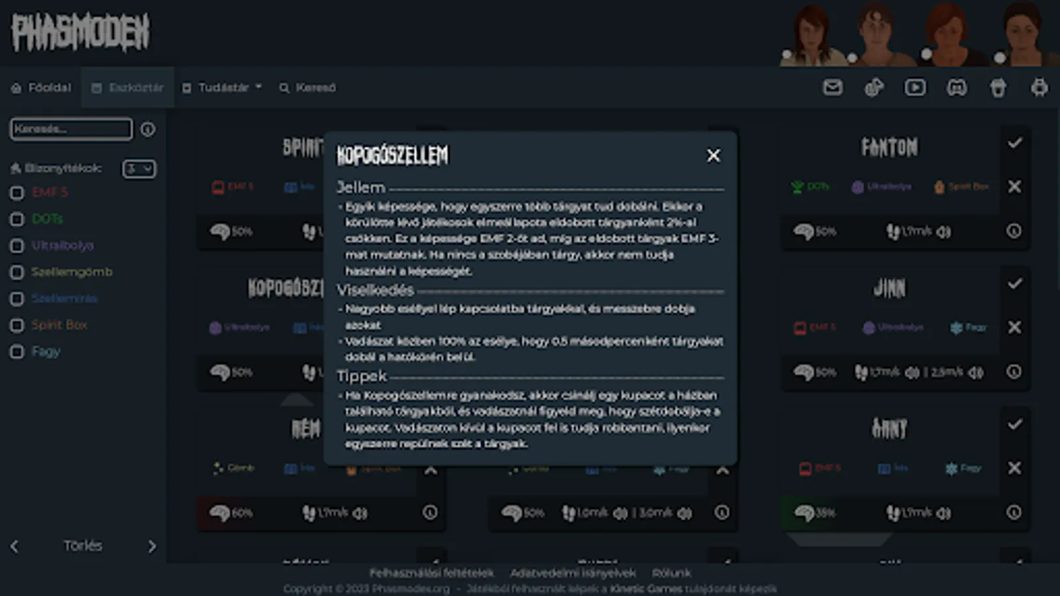Toggle the Szellemgömb evidence checkbox

[x=17, y=272]
